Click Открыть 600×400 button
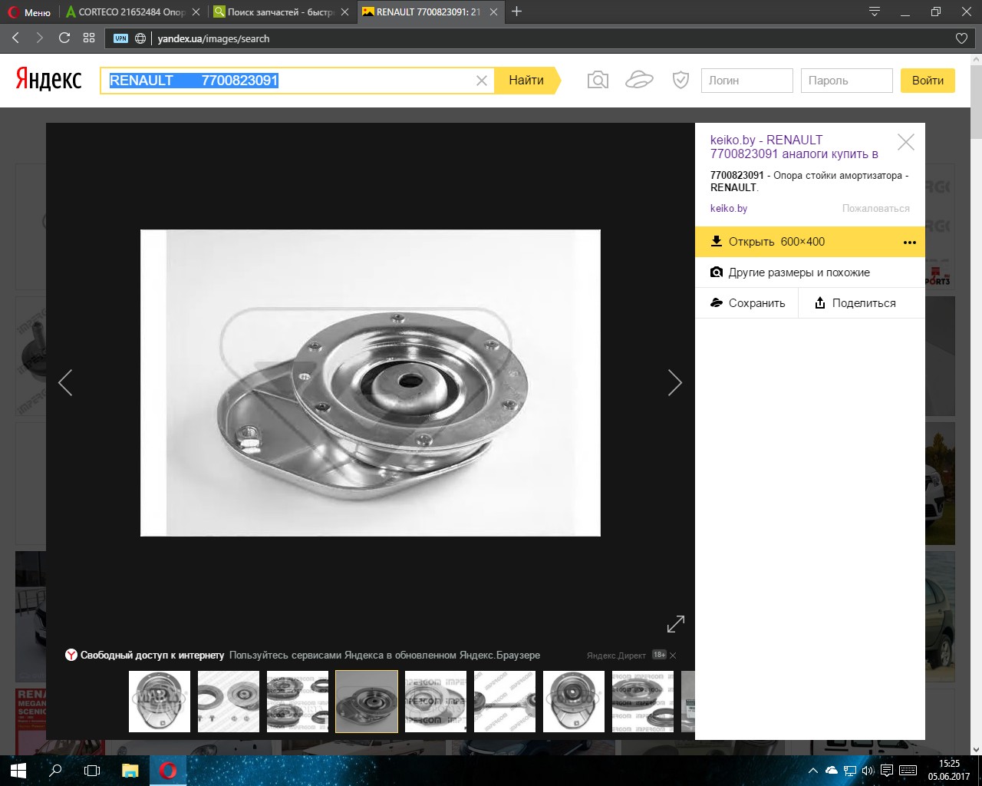The image size is (982, 786). click(776, 242)
